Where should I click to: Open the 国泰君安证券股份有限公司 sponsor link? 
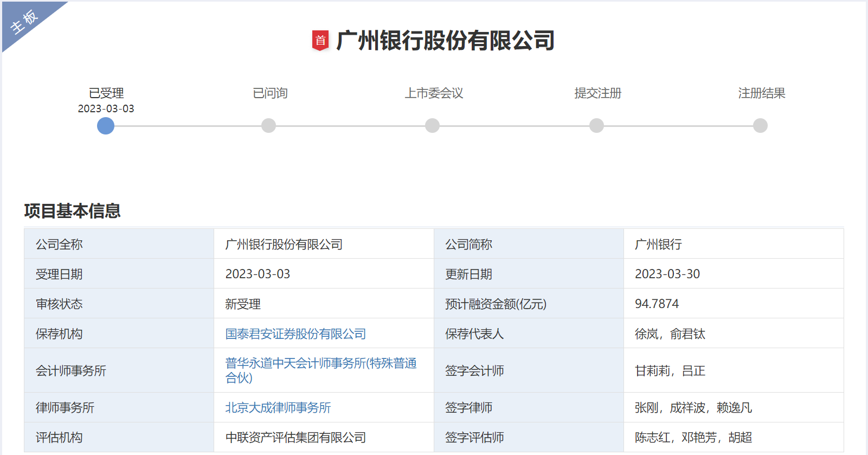pyautogui.click(x=295, y=334)
